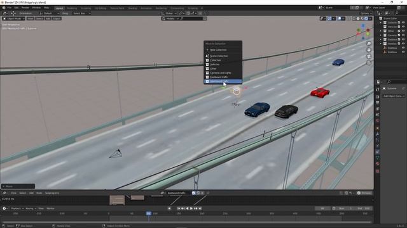Open the viewport Add menu
The image size is (407, 228).
click(48, 18)
